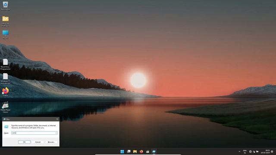Select the Office 365 folder on desktop

coord(5,21)
